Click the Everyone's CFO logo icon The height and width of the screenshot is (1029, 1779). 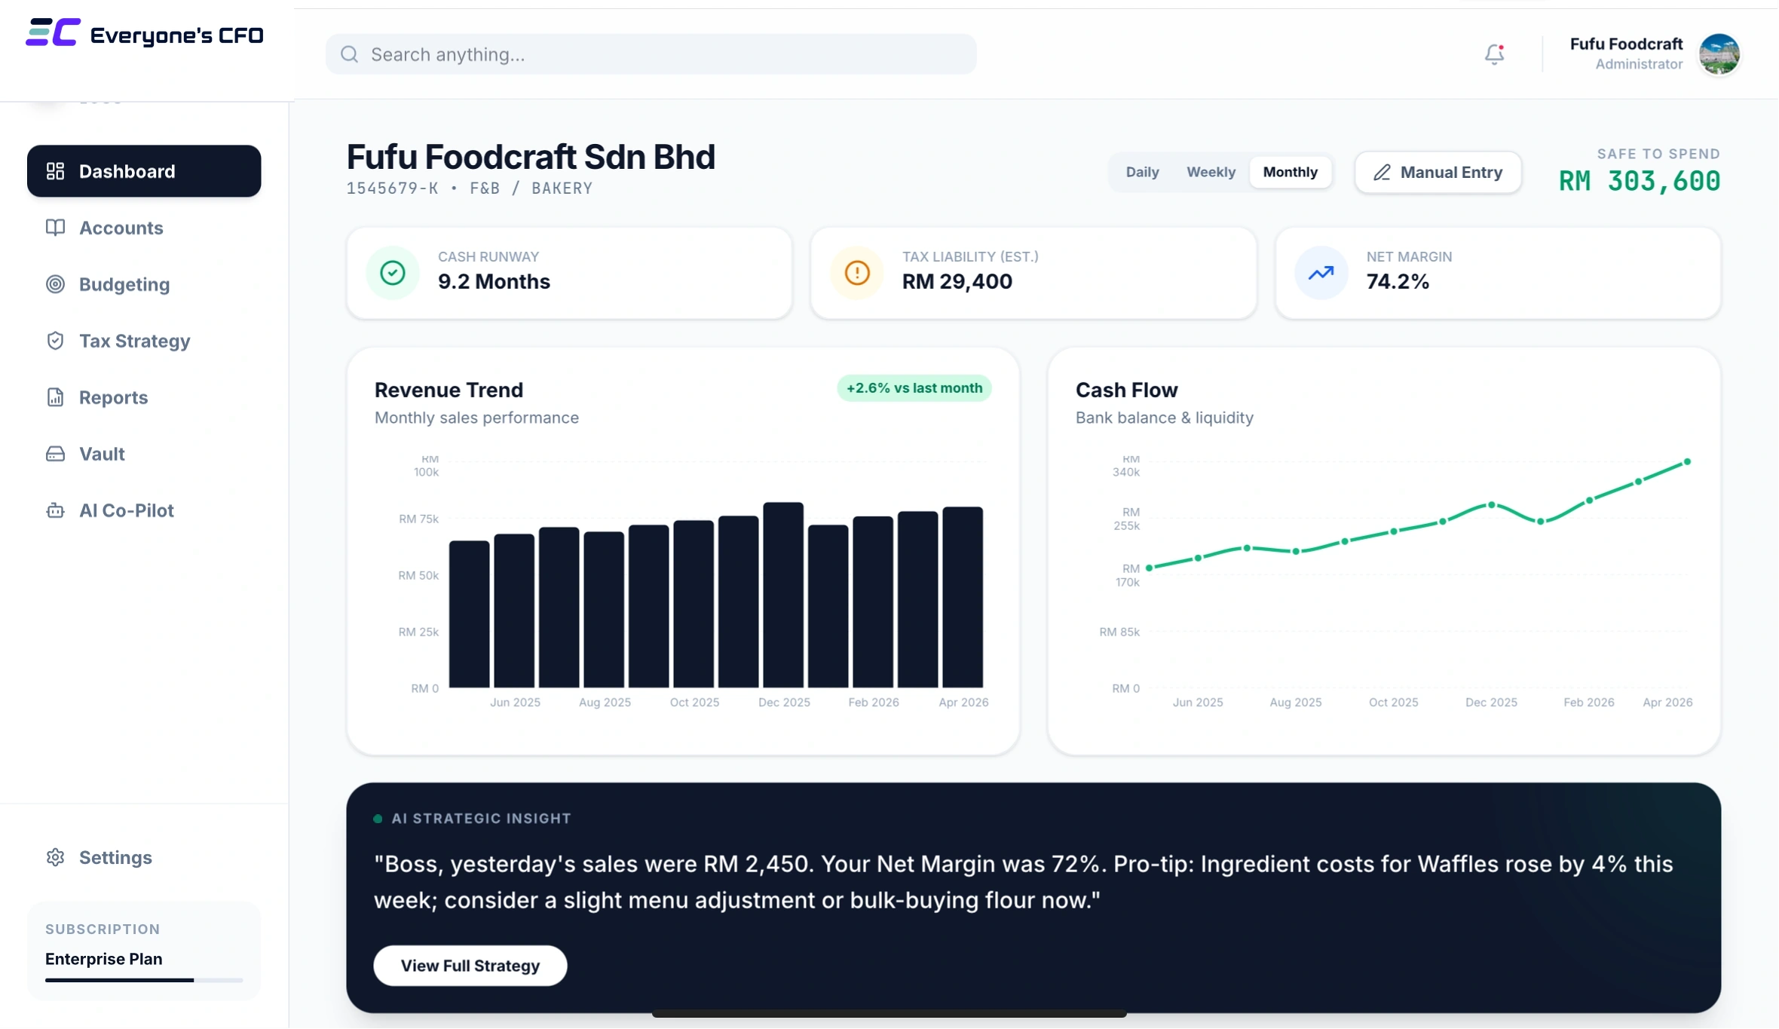pos(53,32)
